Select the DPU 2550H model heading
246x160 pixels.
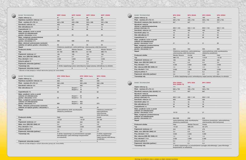[221, 15]
